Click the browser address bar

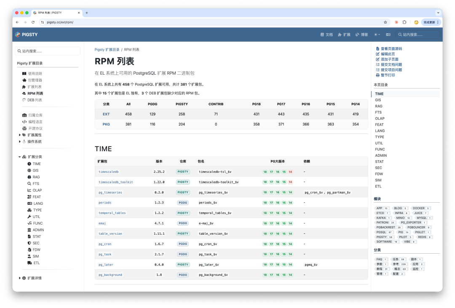coord(215,22)
